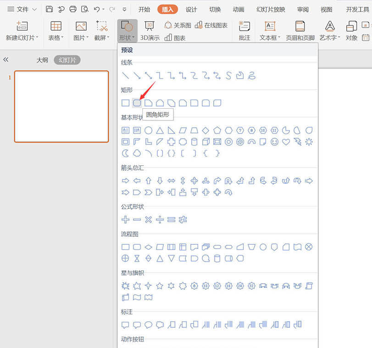Image resolution: width=372 pixels, height=348 pixels.
Task: Open the 形状 shapes dropdown
Action: coord(127,31)
